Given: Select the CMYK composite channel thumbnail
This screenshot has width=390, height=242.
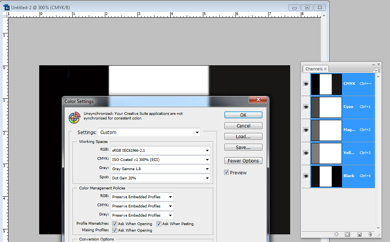Looking at the screenshot, I should point(327,84).
